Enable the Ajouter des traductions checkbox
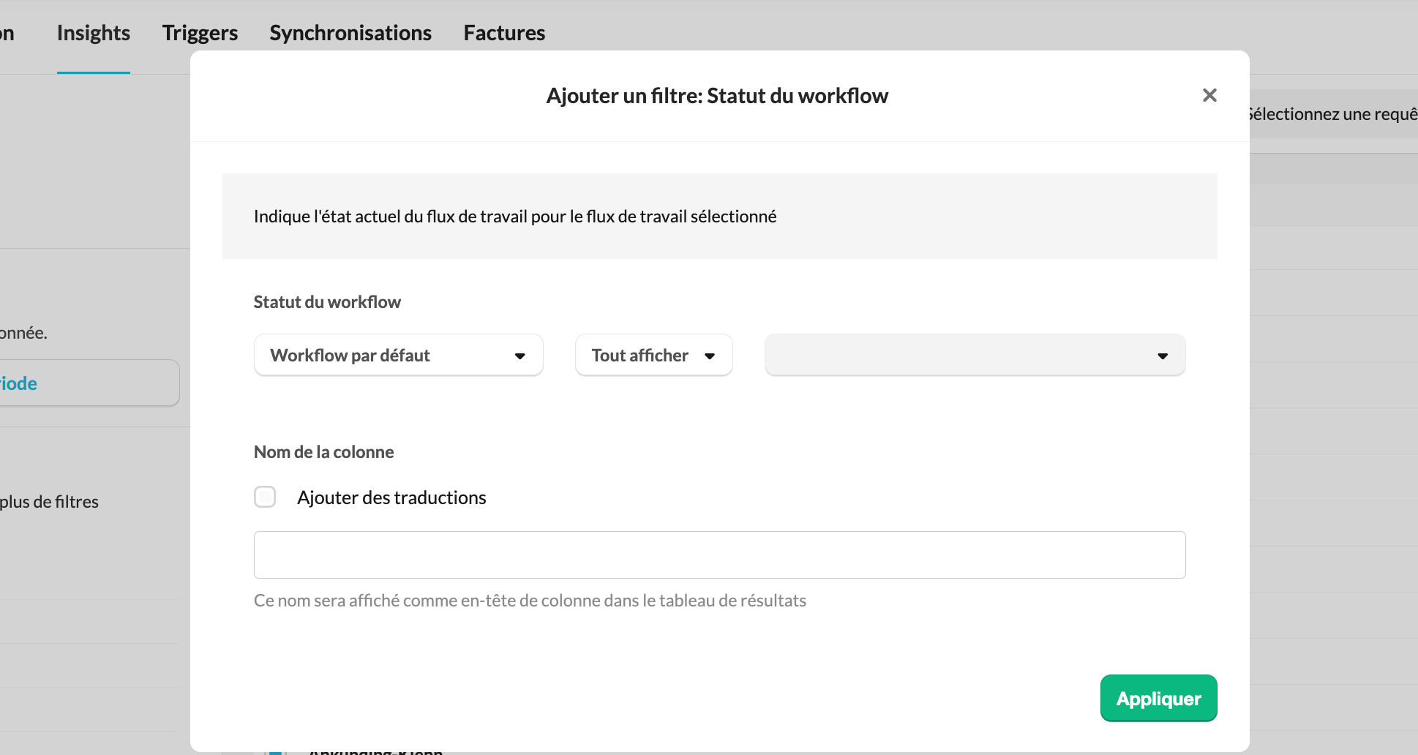The image size is (1418, 755). 265,497
